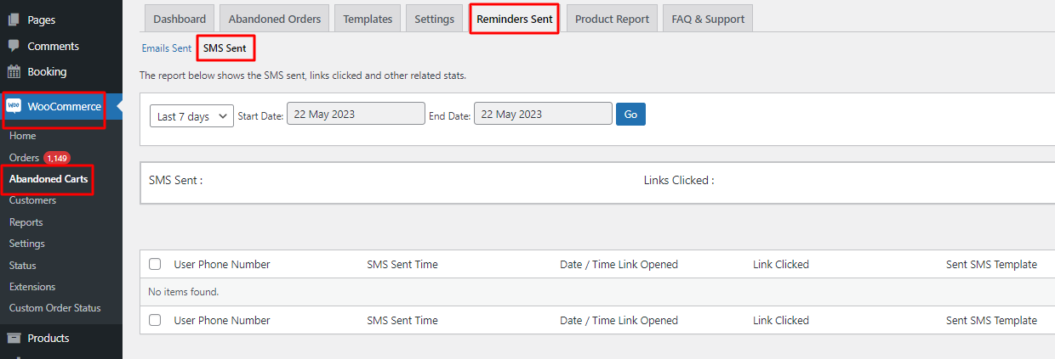This screenshot has height=359, width=1055.
Task: Click header Link Clicked column
Action: pos(781,264)
